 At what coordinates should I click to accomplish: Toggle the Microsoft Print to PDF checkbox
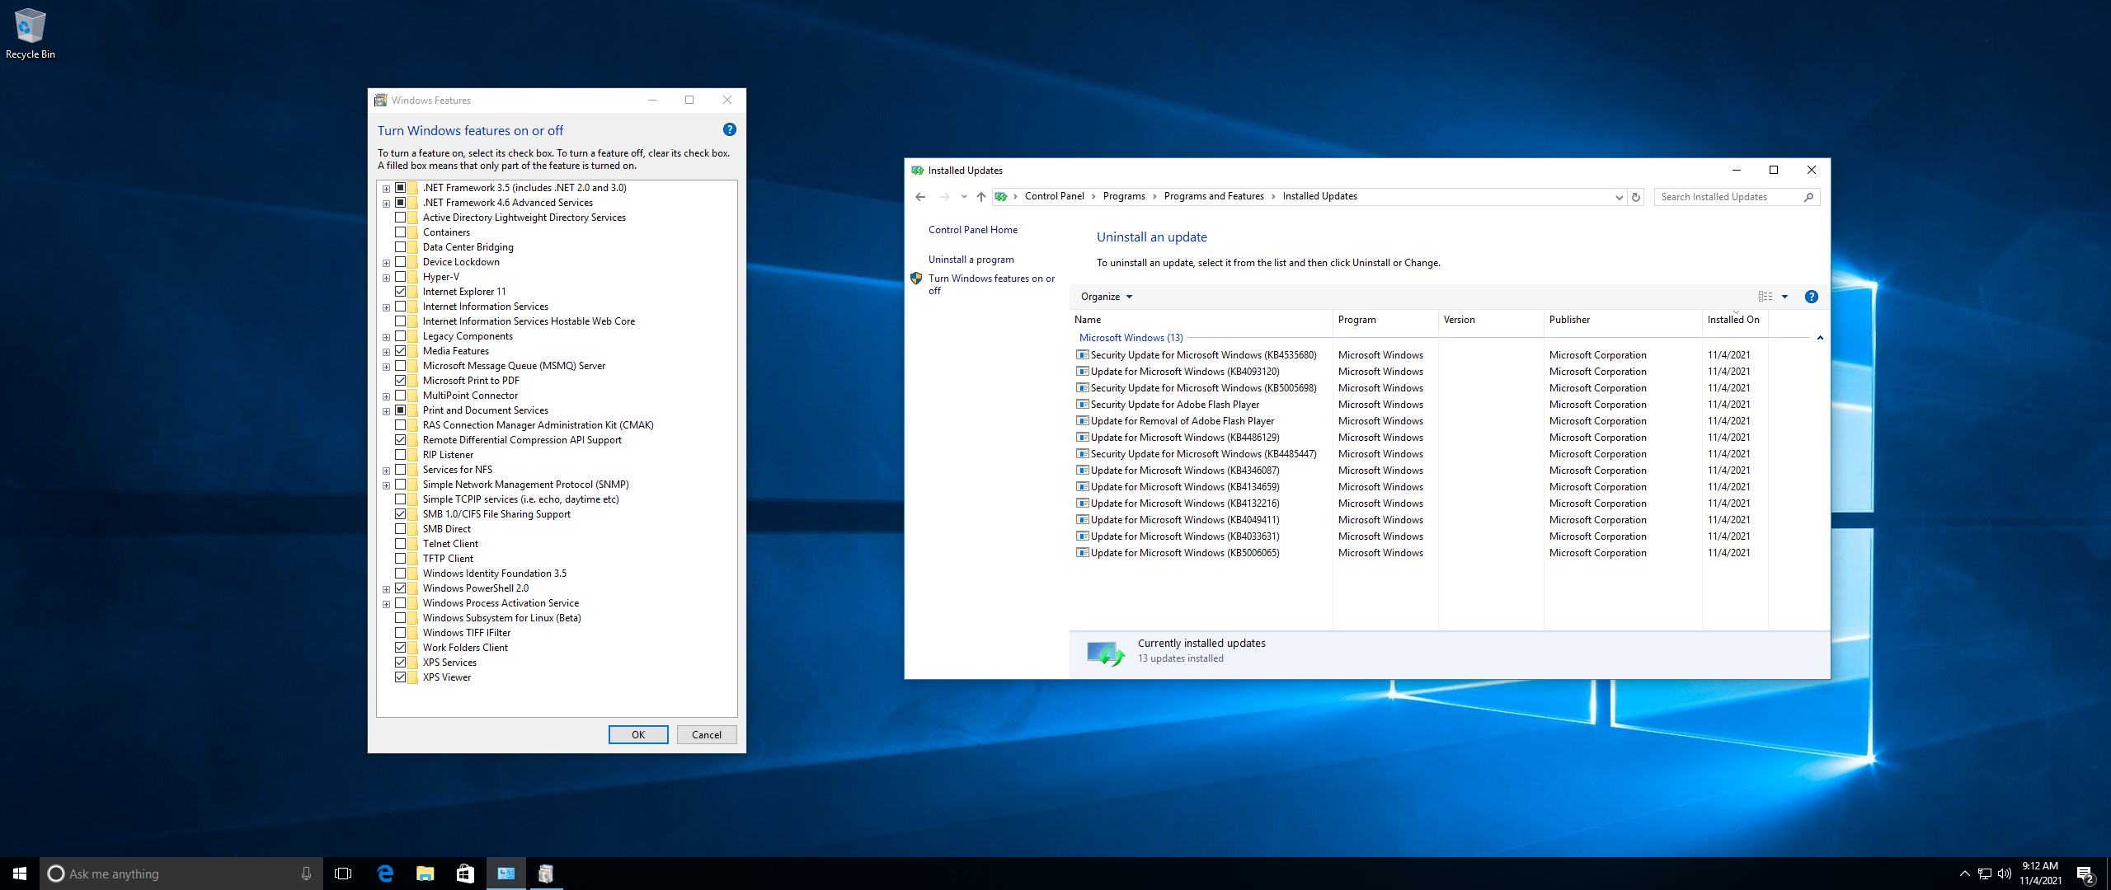click(400, 381)
